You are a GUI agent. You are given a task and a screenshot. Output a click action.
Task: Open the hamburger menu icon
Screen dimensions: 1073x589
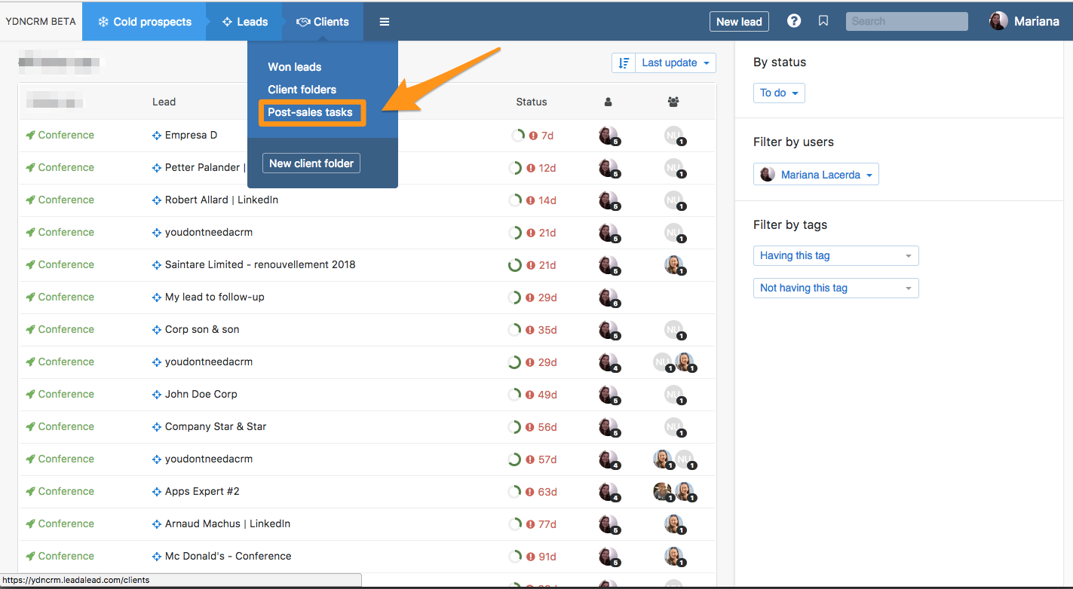click(x=385, y=22)
